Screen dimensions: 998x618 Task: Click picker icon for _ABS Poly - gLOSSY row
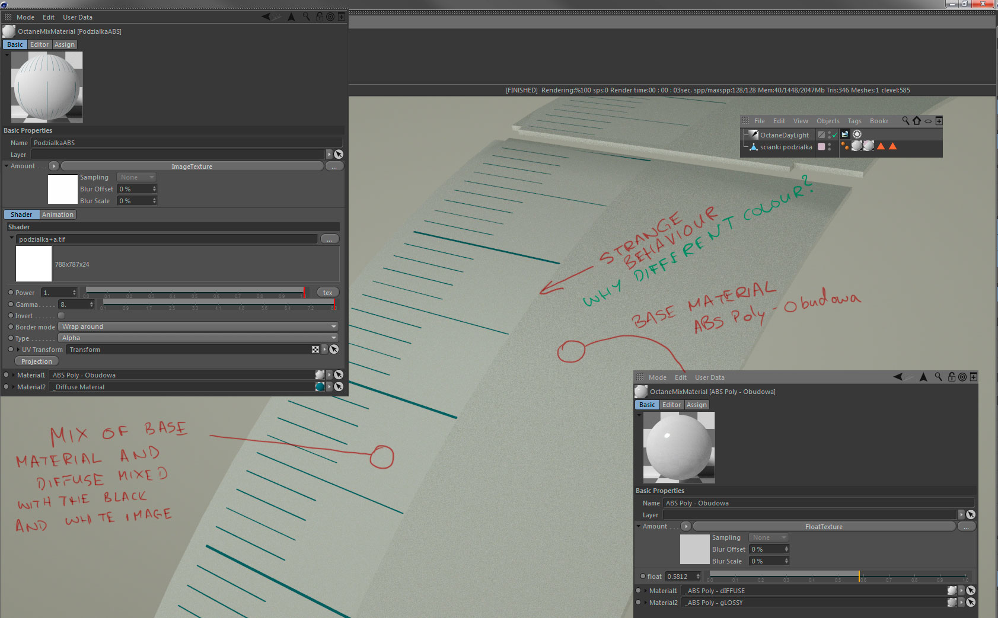[971, 602]
